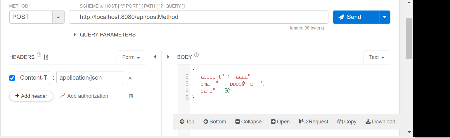450x138 pixels.
Task: Jump to Bottom of body
Action: [215, 122]
